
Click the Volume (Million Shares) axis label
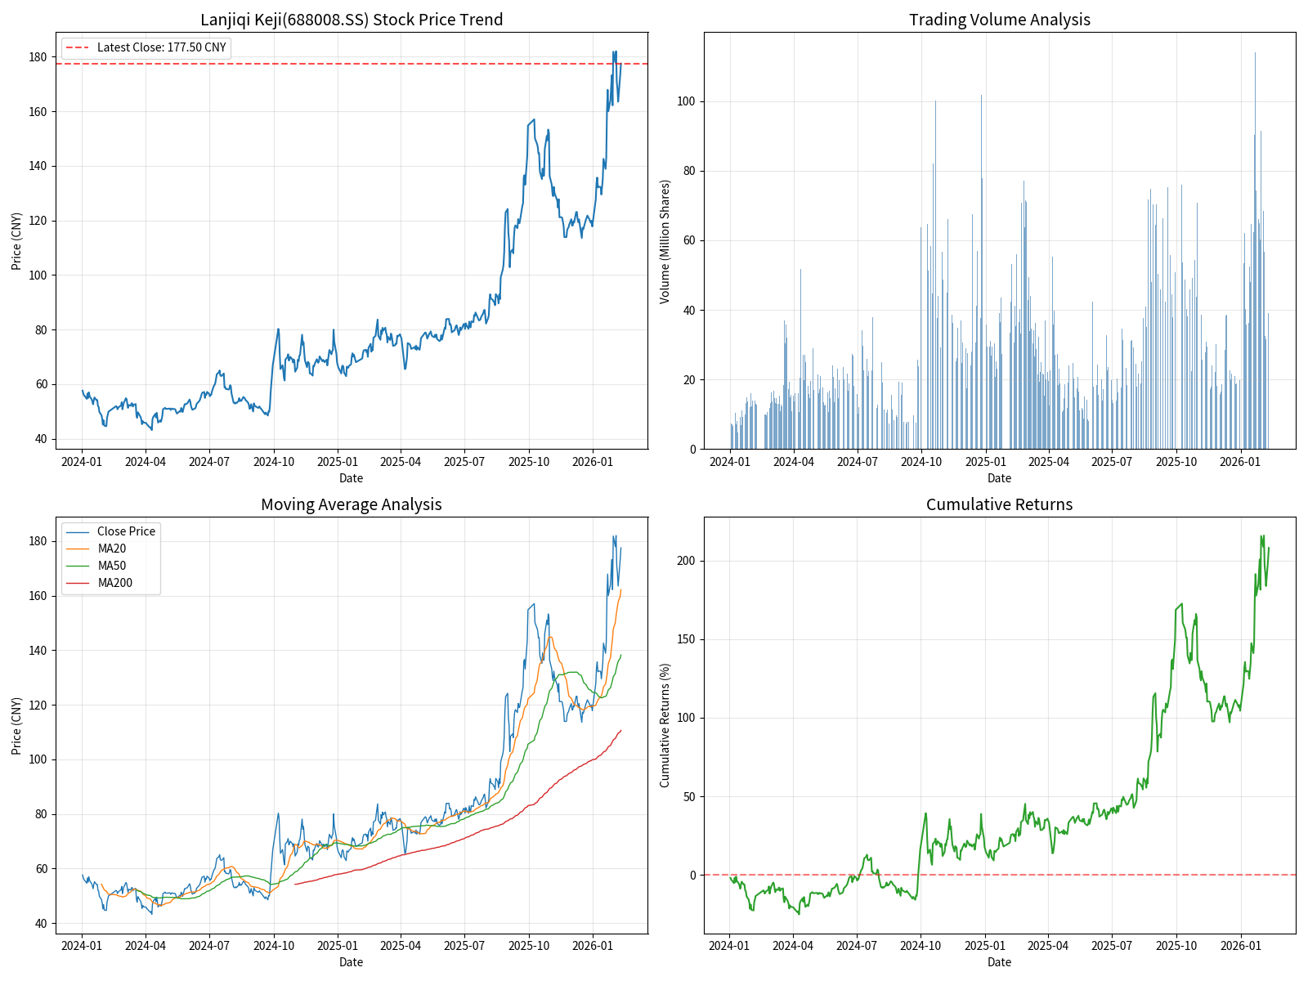(x=665, y=242)
